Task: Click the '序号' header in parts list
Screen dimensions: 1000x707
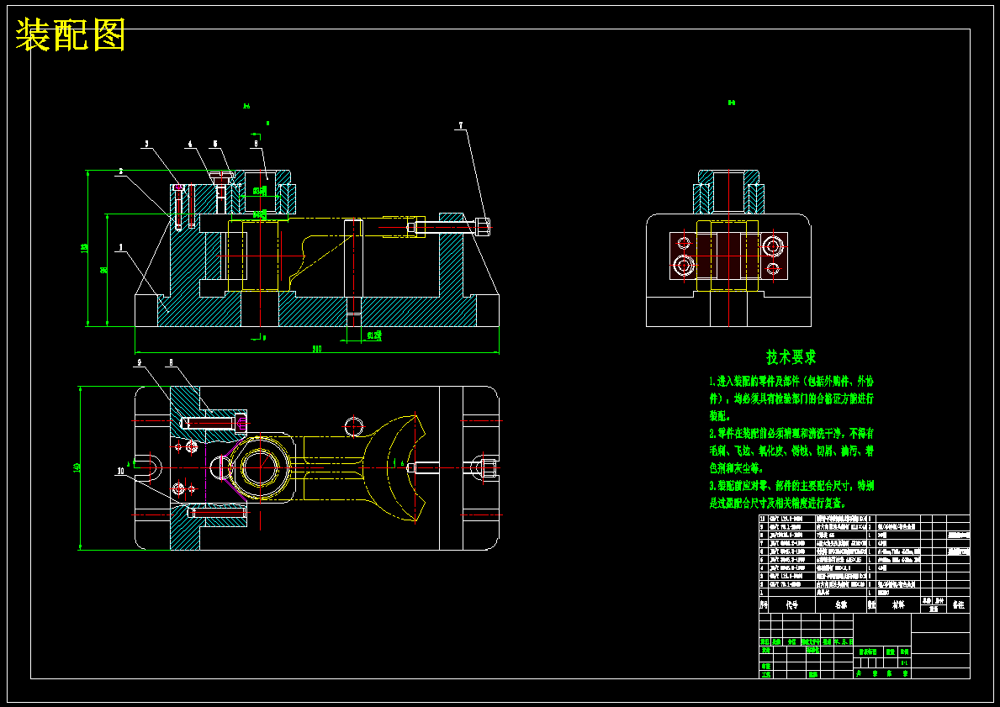Action: tap(764, 604)
